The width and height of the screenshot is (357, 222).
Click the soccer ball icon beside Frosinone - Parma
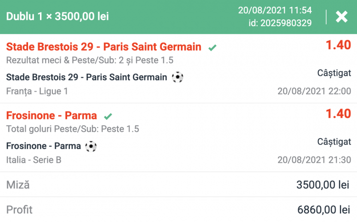tap(90, 146)
